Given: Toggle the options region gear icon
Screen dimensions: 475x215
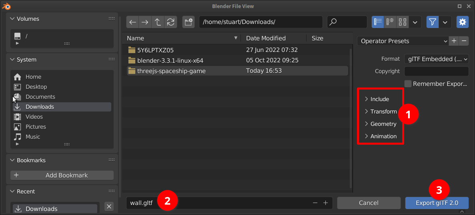Looking at the screenshot, I should tap(462, 22).
